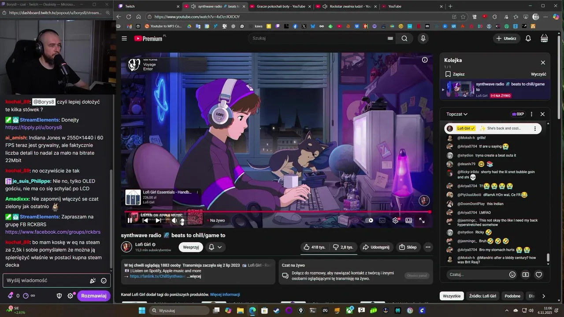
Task: Jump to live with Na żywo indicator
Action: [x=216, y=221]
